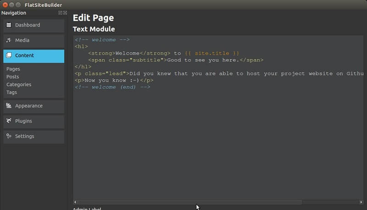
Task: Maximize the FlatSiteBuilder window
Action: 18,5
